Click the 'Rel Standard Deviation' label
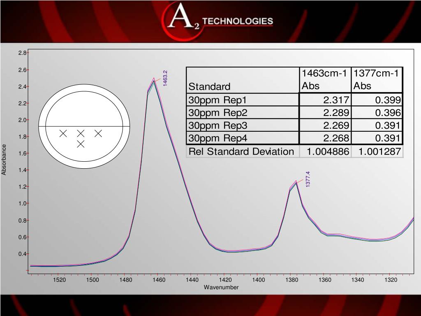421x316 pixels. click(241, 151)
